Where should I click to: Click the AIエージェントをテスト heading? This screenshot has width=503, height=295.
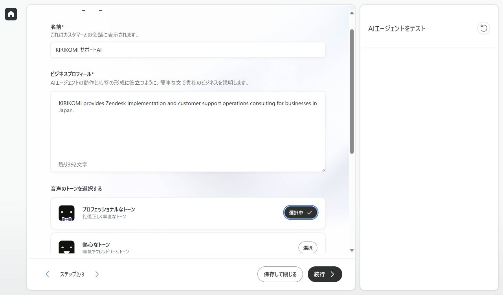pos(397,29)
